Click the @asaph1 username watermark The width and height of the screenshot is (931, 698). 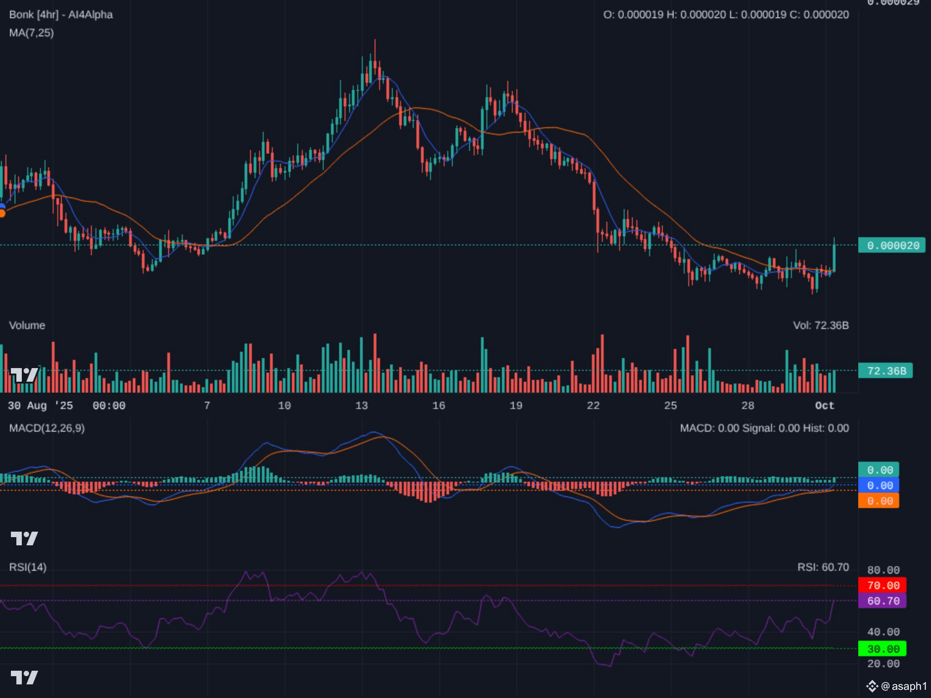coord(903,686)
